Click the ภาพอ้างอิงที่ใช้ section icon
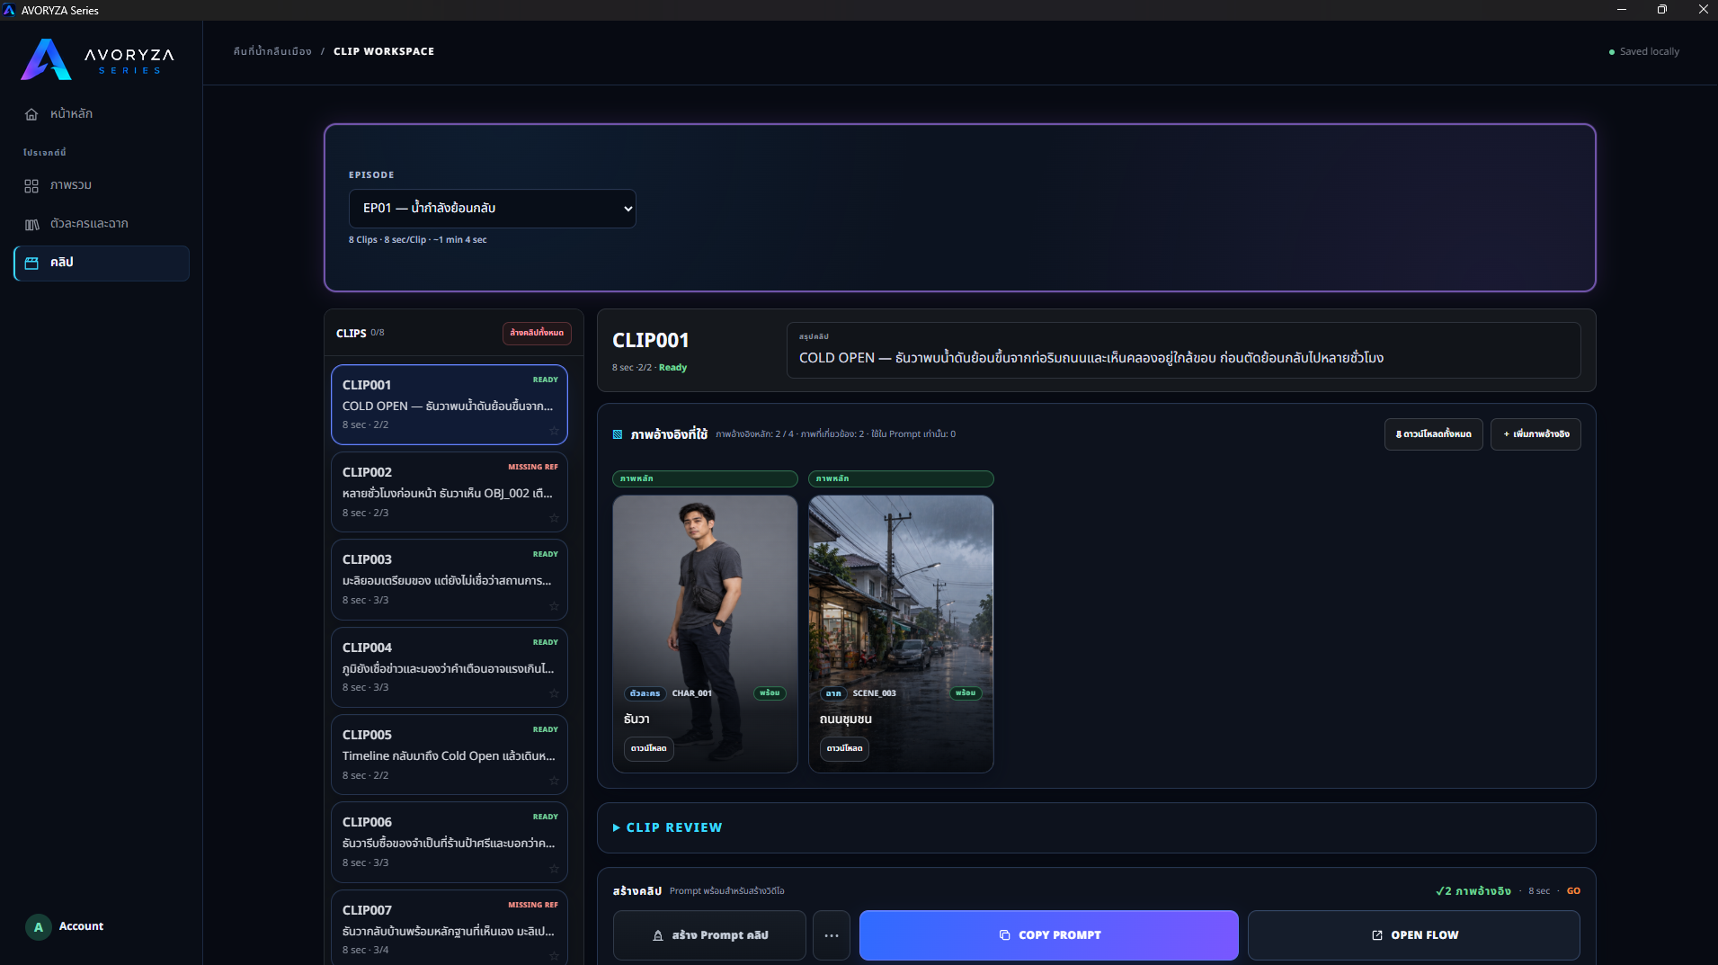 coord(618,434)
